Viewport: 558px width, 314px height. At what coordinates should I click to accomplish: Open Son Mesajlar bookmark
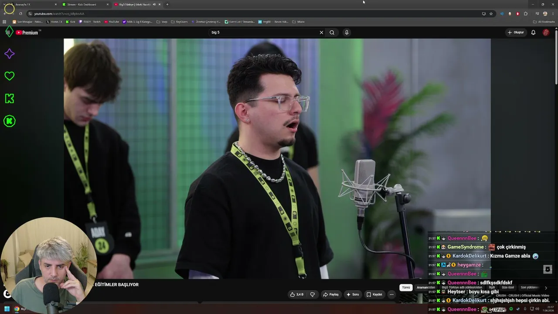click(27, 22)
